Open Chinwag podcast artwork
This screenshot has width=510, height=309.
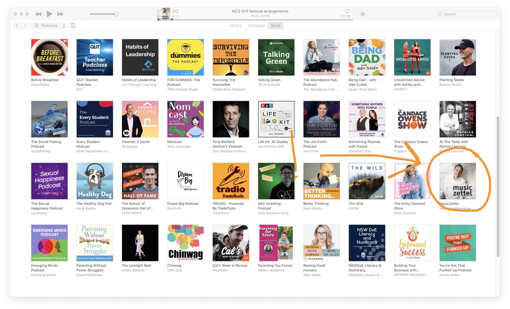(186, 243)
